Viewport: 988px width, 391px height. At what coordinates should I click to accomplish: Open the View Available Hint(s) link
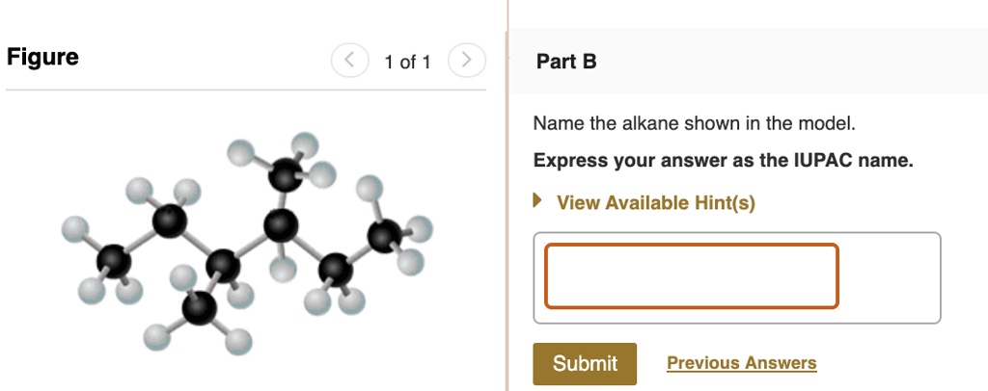pyautogui.click(x=655, y=203)
